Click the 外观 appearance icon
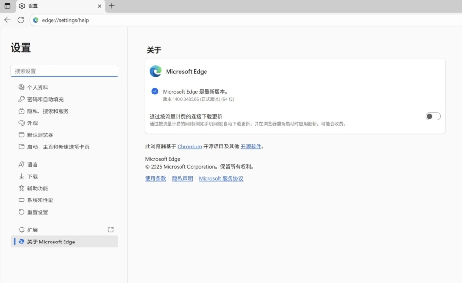Viewport: 462px width, 283px height. [x=21, y=123]
